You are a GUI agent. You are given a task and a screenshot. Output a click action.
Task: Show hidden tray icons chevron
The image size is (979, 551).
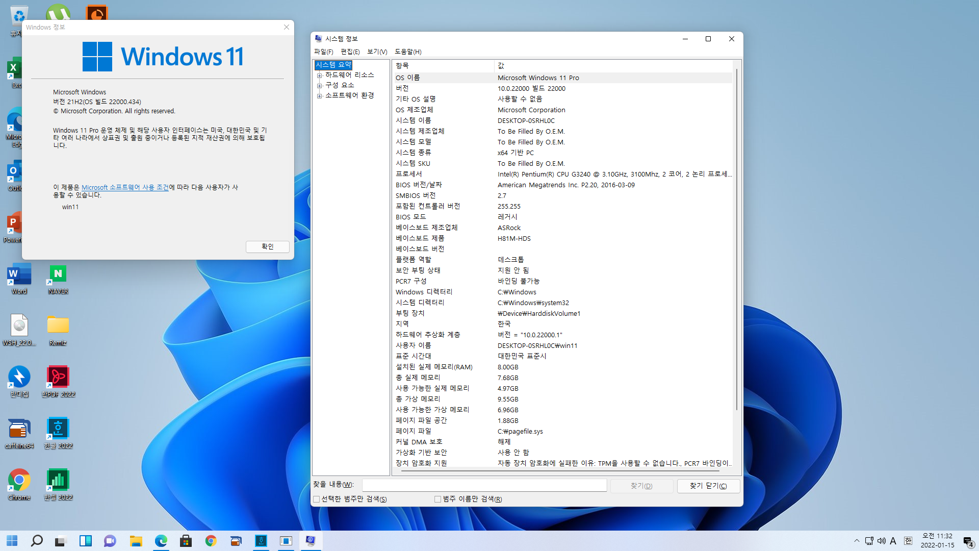857,541
